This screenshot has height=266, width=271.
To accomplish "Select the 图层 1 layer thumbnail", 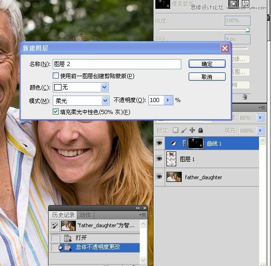I will 171,159.
